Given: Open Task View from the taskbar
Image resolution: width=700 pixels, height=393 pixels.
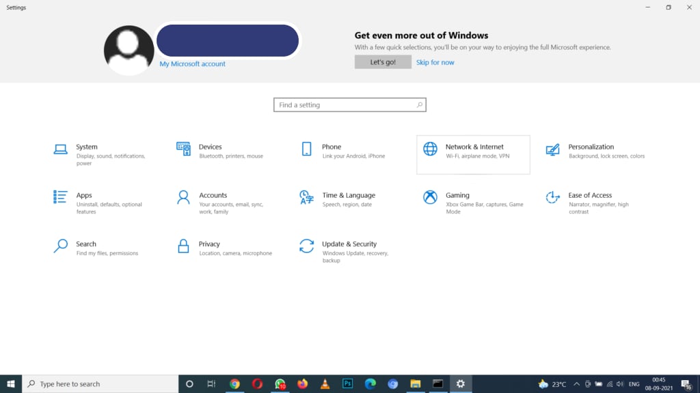Looking at the screenshot, I should click(x=211, y=383).
